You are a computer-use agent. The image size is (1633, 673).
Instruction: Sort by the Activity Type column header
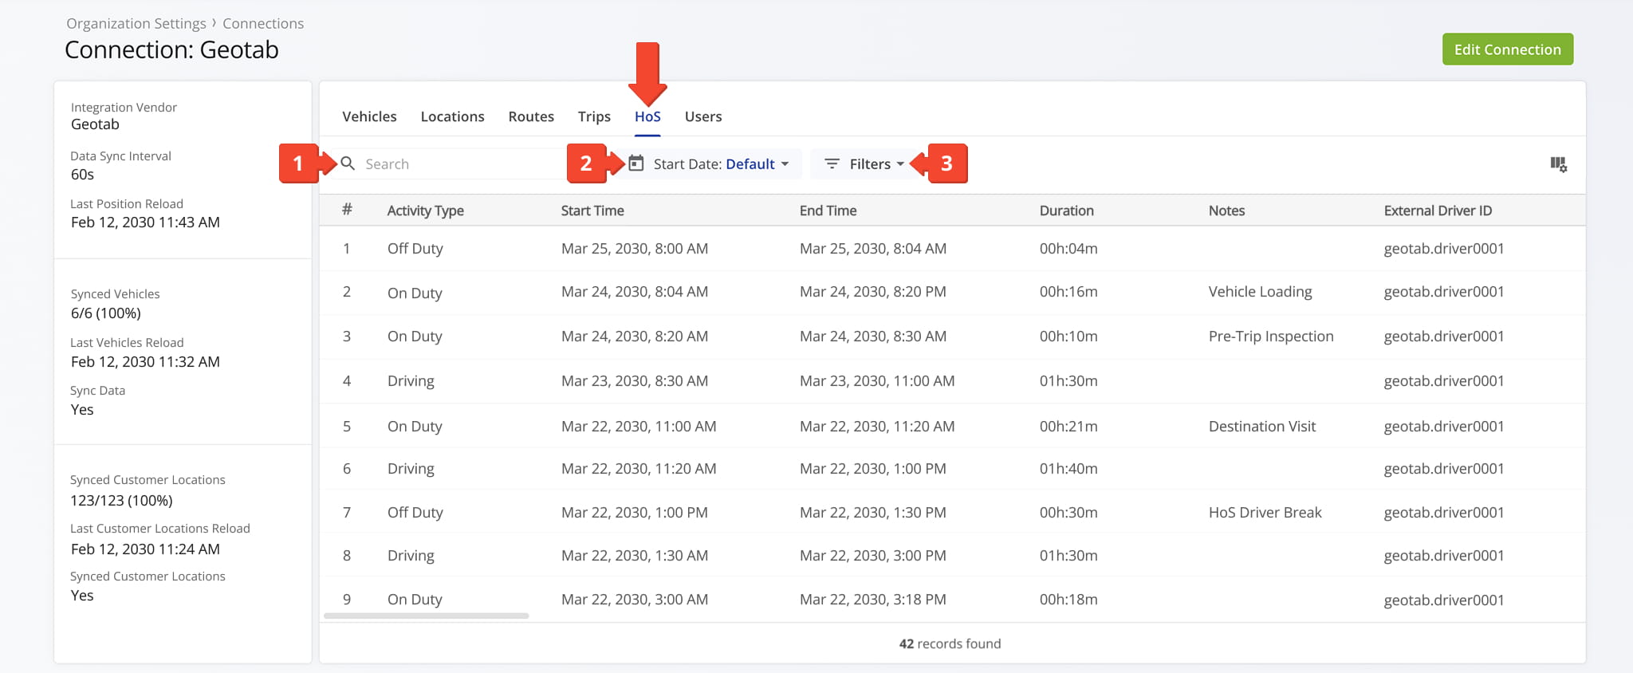click(425, 211)
